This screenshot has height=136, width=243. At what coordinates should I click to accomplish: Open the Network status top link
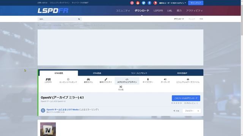(80, 3)
